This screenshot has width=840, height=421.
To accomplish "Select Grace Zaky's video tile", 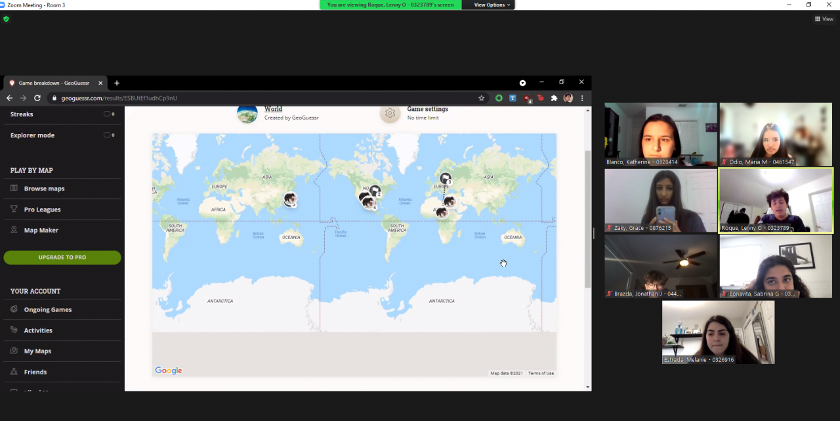I will 661,200.
